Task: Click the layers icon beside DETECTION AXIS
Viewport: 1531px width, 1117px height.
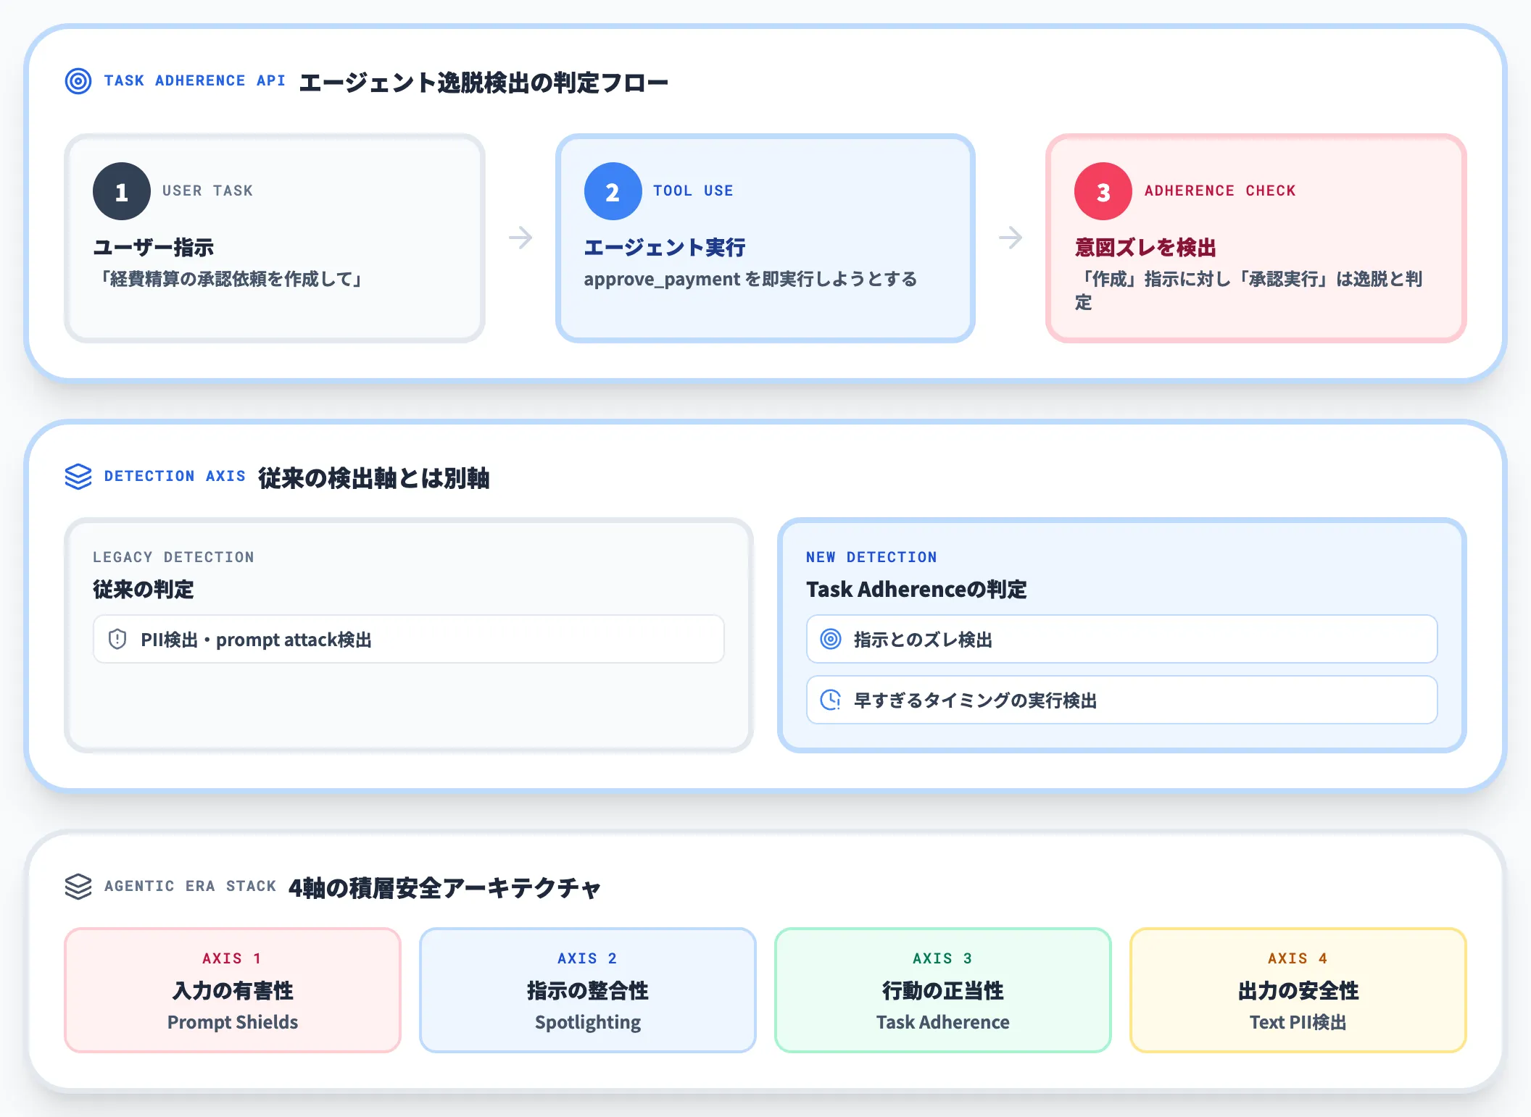Action: (x=78, y=477)
